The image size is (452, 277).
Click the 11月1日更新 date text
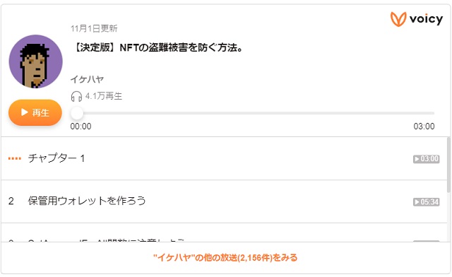tap(94, 28)
